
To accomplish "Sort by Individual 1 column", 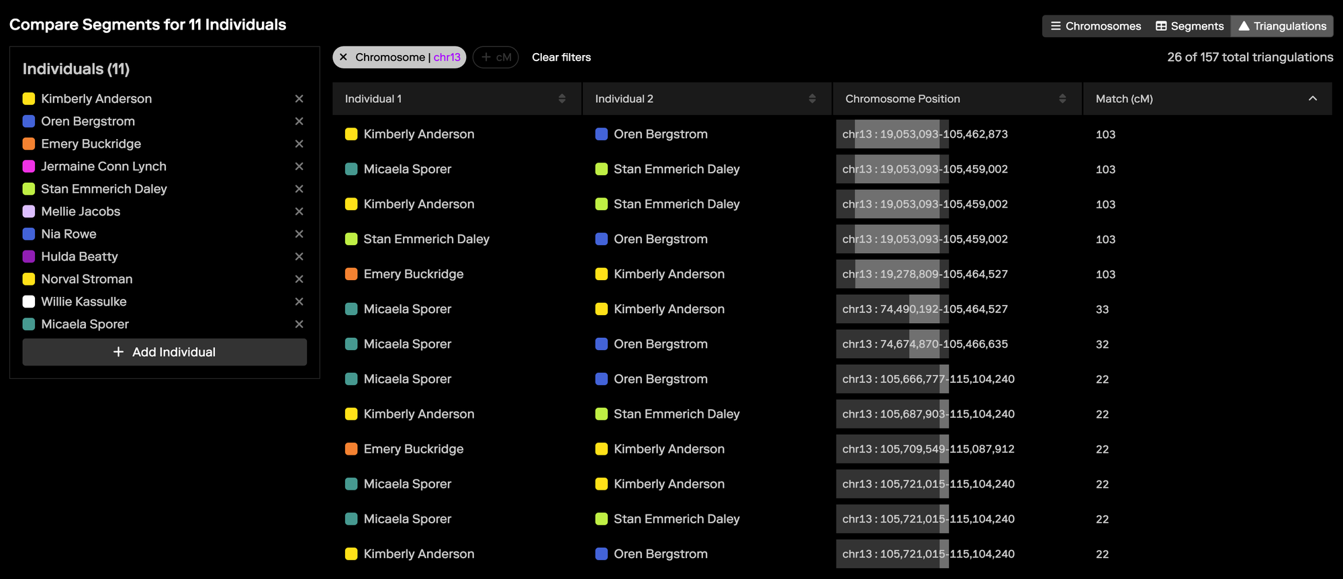I will [561, 99].
